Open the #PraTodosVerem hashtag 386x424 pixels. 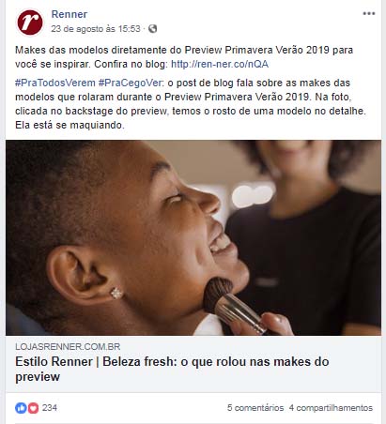[55, 83]
